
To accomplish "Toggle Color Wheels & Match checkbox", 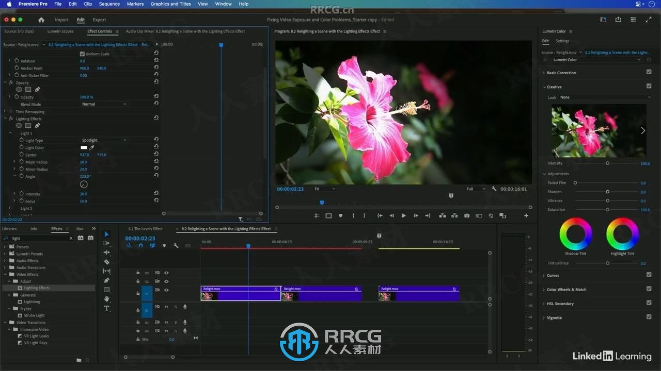I will (x=649, y=289).
